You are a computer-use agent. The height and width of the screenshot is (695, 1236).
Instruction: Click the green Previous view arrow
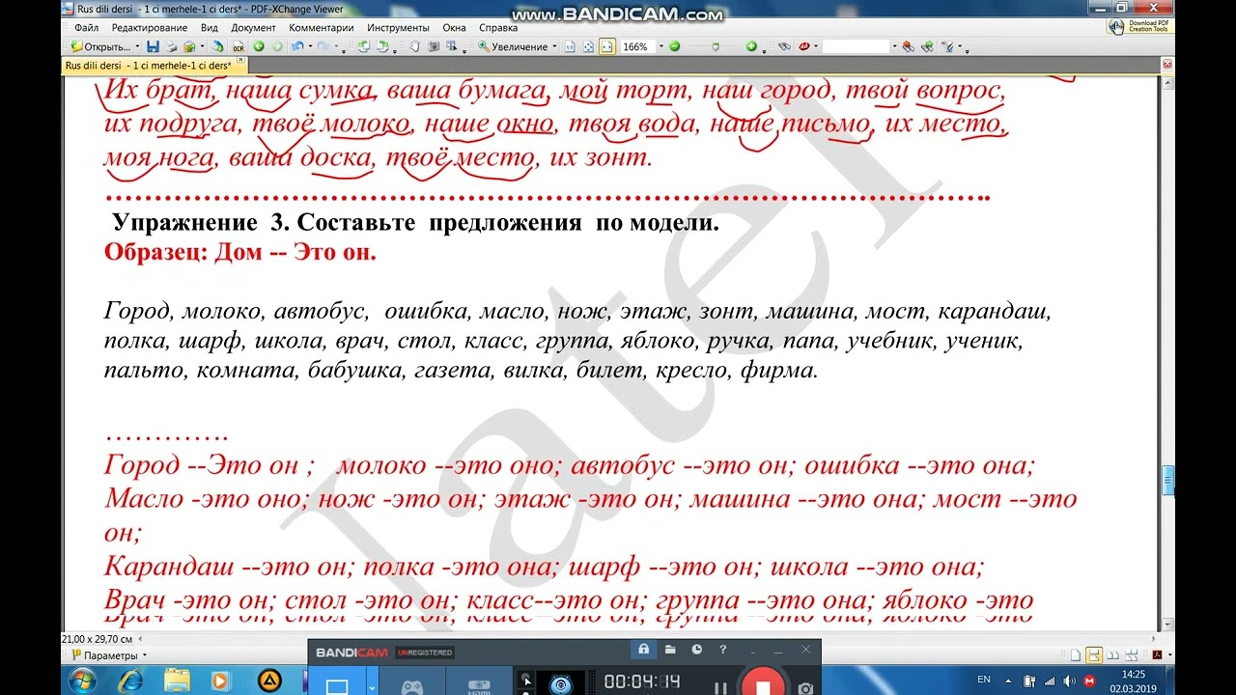coord(259,46)
